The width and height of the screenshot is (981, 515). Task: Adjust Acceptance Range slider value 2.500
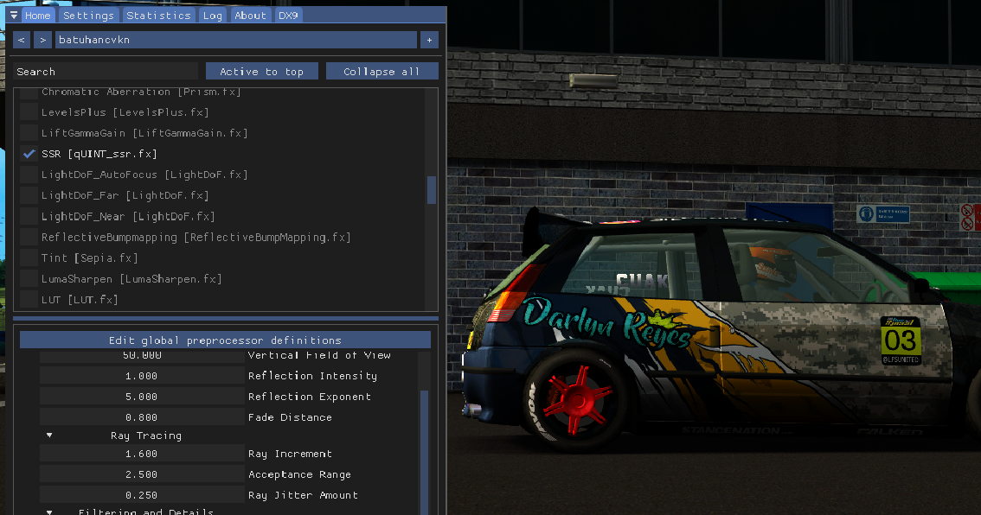[x=142, y=474]
